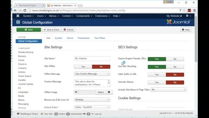The image size is (209, 118).
Task: Expand the Menus top menu
Action: pyautogui.click(x=54, y=16)
